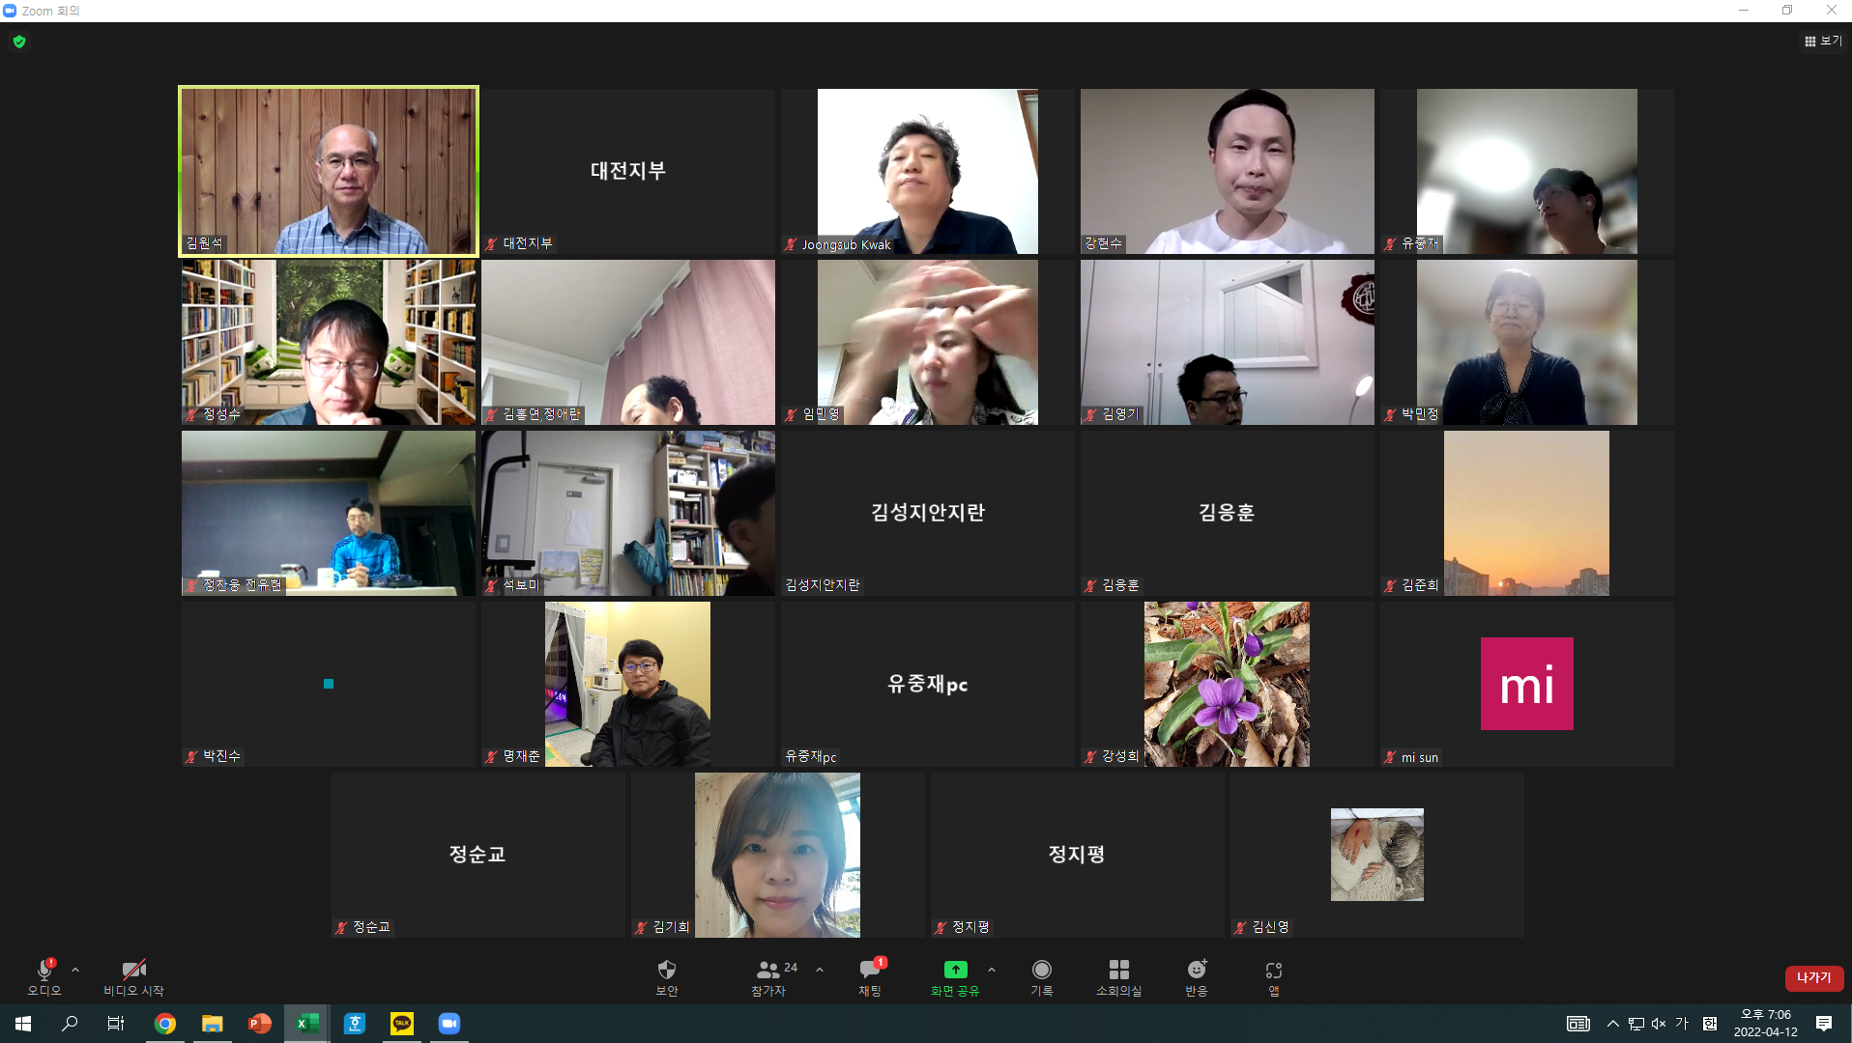The width and height of the screenshot is (1852, 1043).
Task: Open Excel from taskbar
Action: (x=307, y=1024)
